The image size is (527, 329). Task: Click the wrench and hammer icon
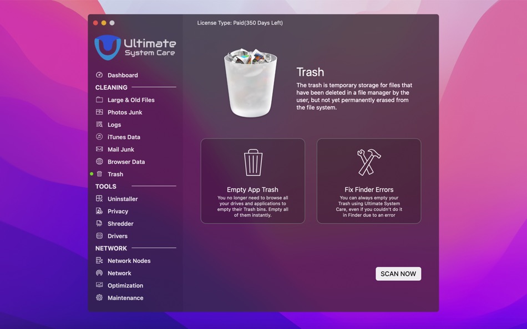point(369,162)
